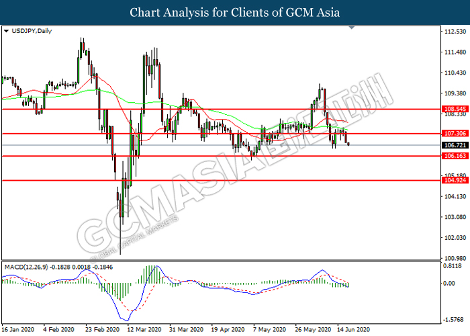Image resolution: width=470 pixels, height=336 pixels.
Task: Click the 110.430 price axis value
Action: point(455,73)
